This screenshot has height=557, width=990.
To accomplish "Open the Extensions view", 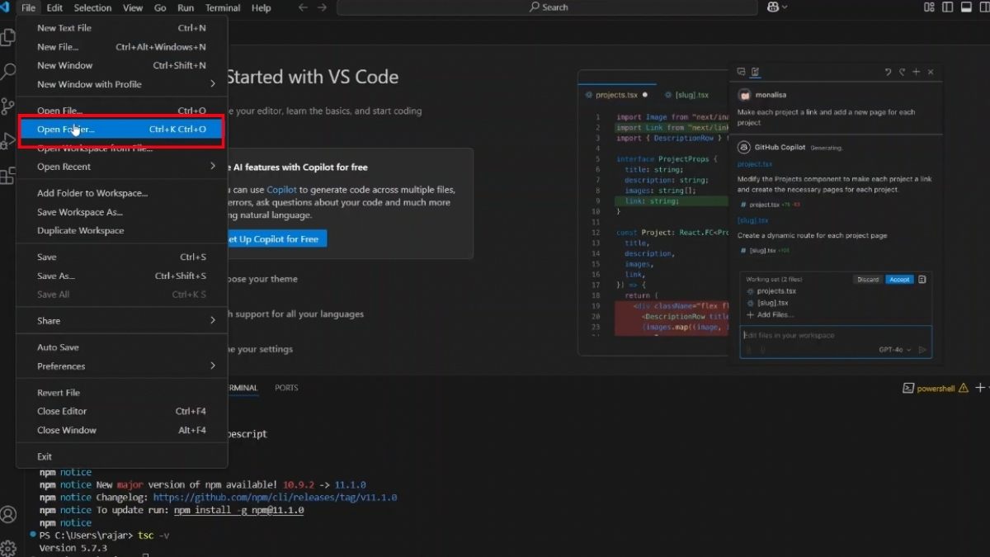I will (x=7, y=176).
